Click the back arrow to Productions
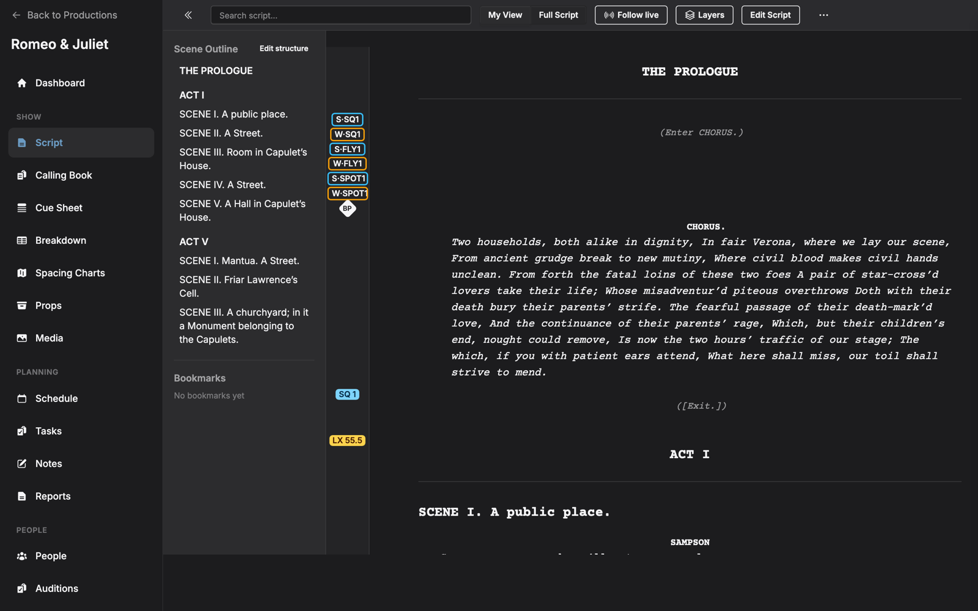Image resolution: width=978 pixels, height=611 pixels. [17, 15]
